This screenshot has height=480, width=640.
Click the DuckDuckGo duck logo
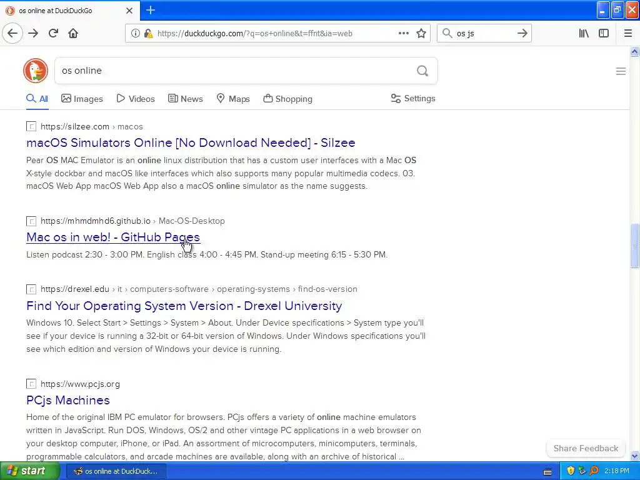36,71
